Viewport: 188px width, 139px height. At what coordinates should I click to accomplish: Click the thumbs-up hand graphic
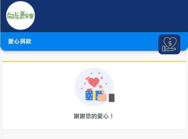(102, 96)
